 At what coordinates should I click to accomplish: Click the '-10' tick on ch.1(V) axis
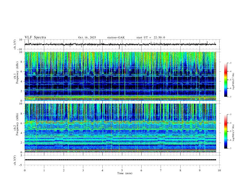coord(21,49)
